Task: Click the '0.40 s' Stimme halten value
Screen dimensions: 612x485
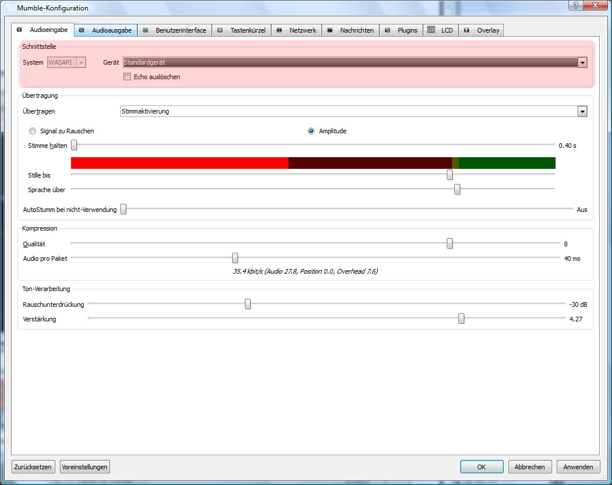Action: [x=568, y=146]
